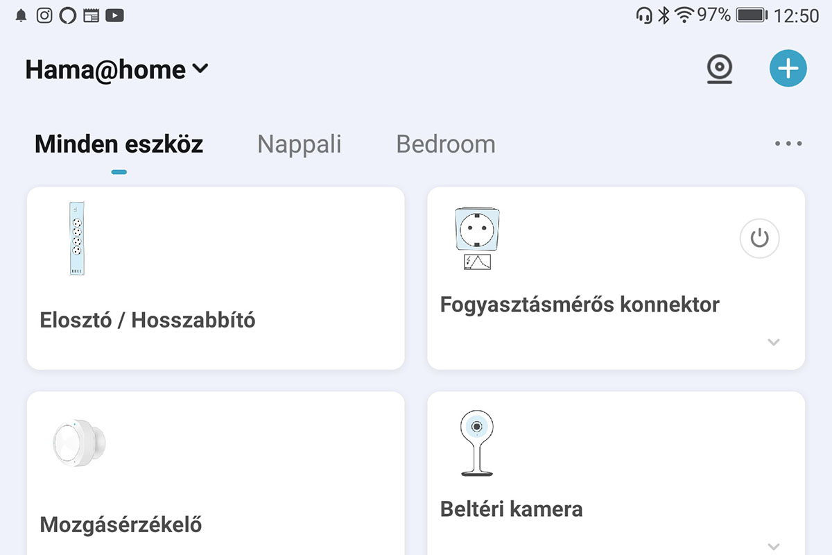
Task: Switch to the Bedroom tab
Action: (x=446, y=144)
